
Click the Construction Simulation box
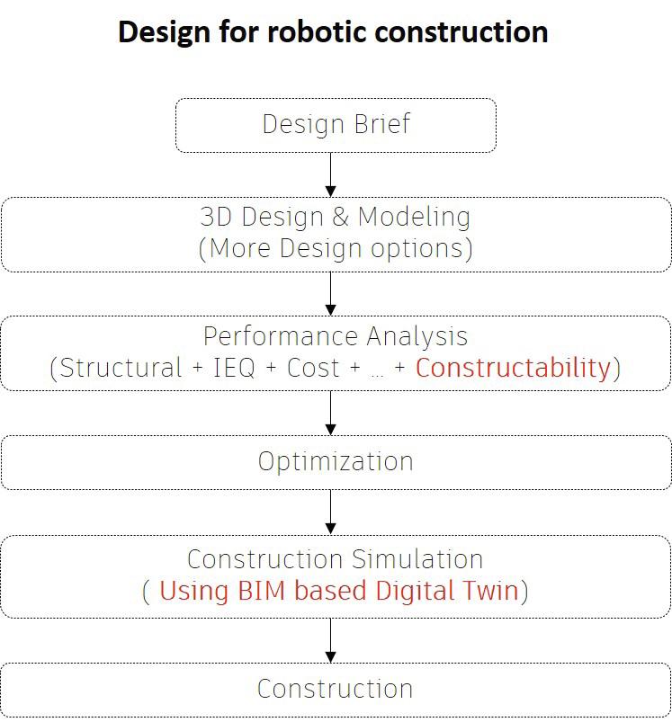click(336, 576)
